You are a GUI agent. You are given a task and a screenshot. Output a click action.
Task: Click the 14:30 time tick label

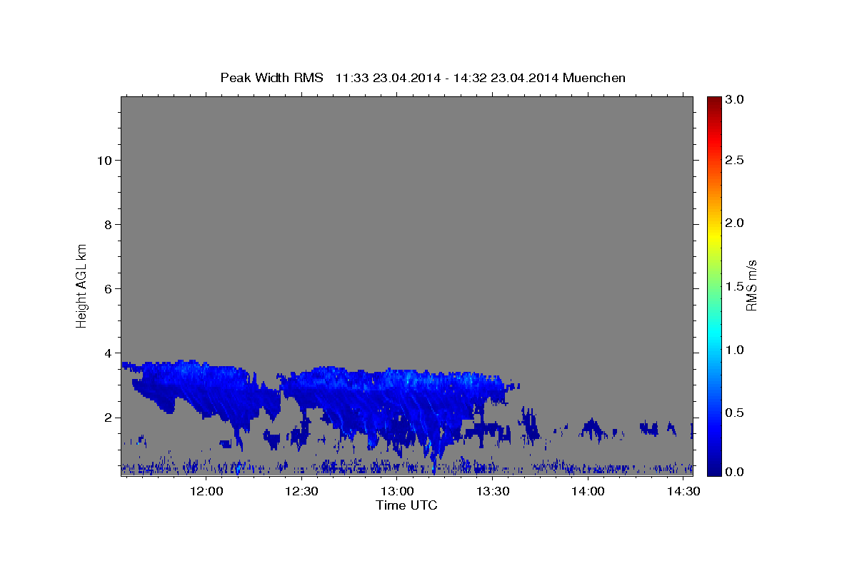(x=683, y=492)
